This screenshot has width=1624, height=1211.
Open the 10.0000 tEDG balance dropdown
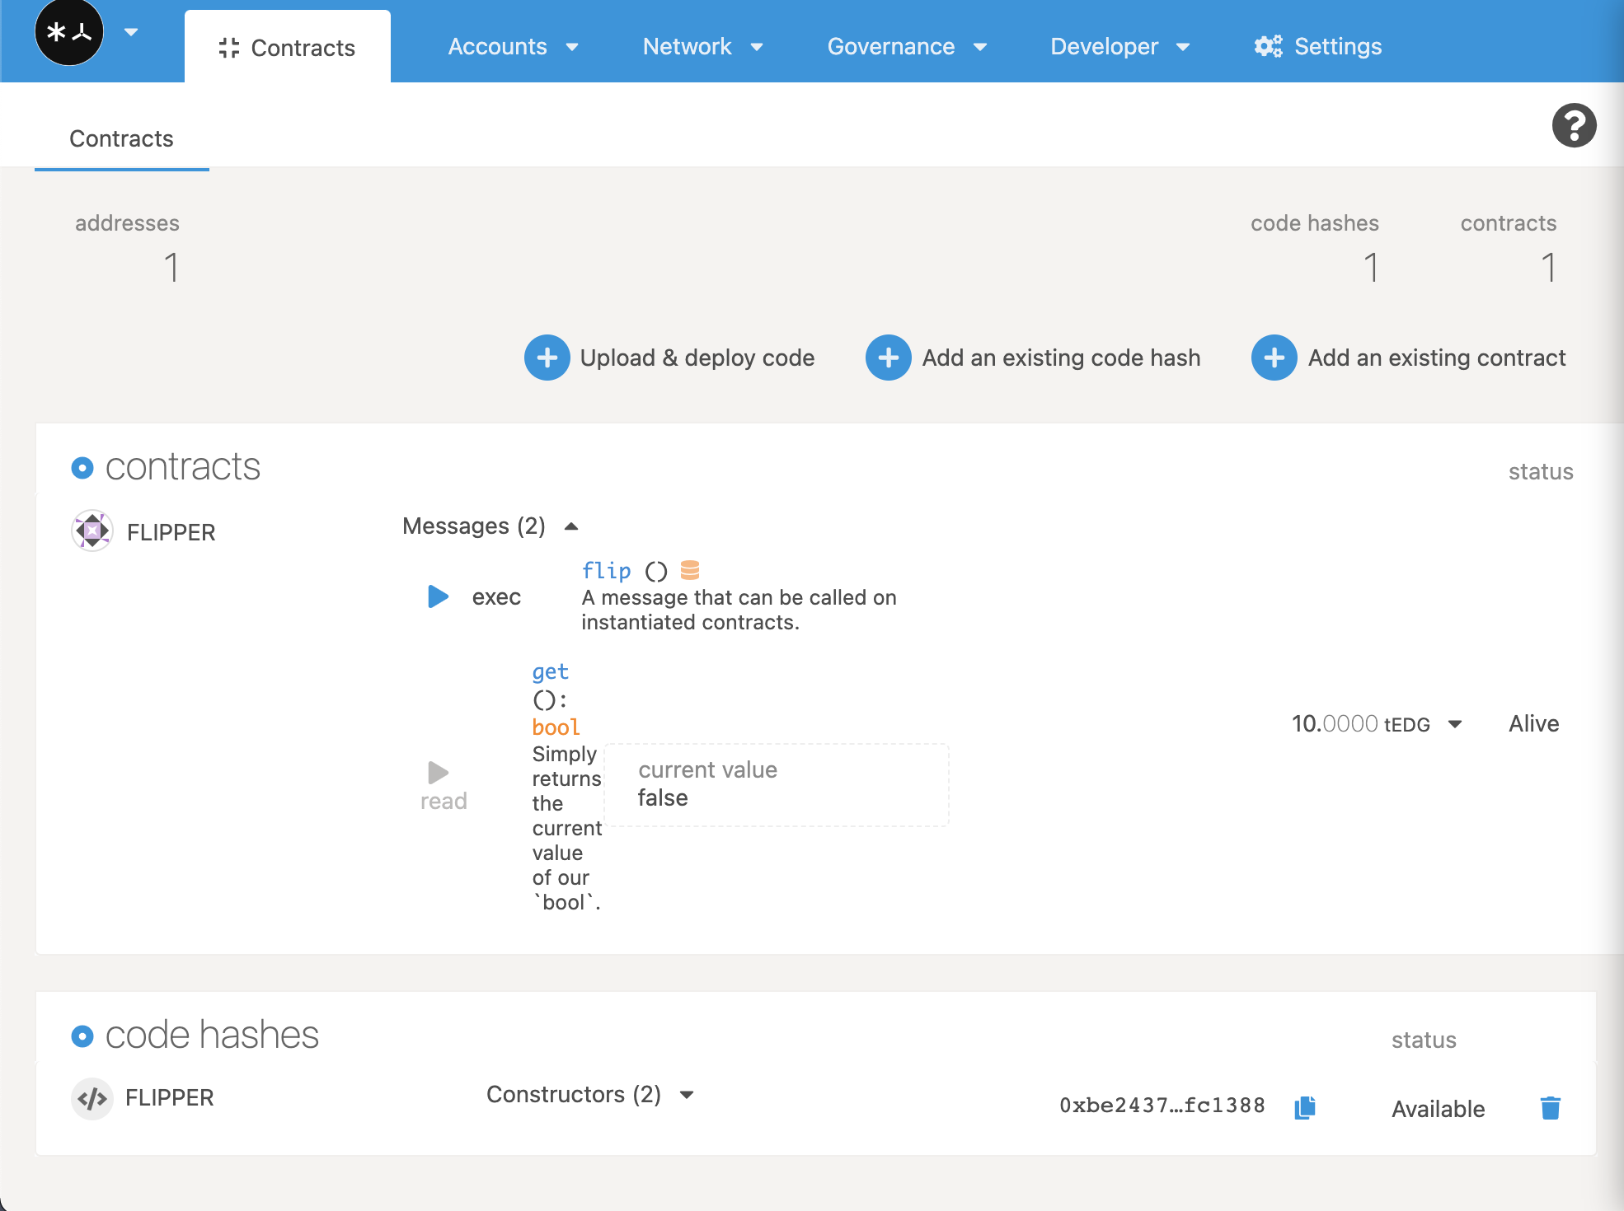(1455, 724)
